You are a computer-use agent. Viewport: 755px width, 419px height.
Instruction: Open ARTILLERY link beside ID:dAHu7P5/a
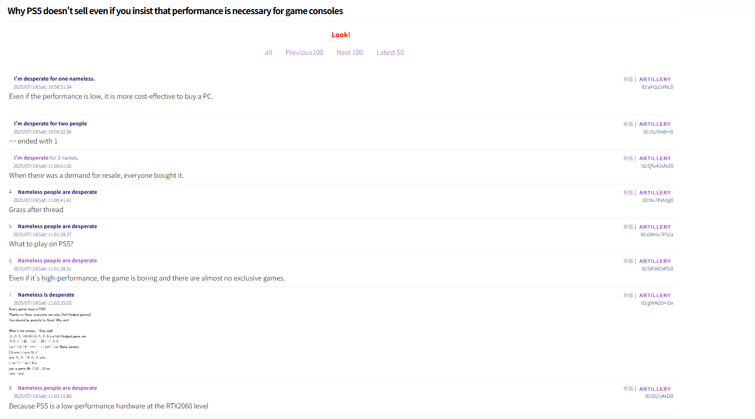(x=655, y=227)
